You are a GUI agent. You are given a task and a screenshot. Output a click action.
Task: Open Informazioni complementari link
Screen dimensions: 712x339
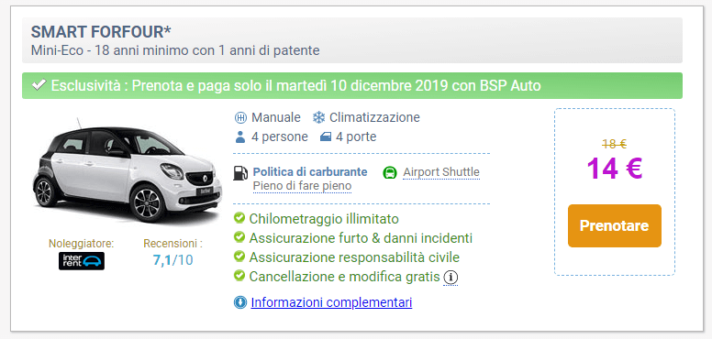[x=331, y=302]
